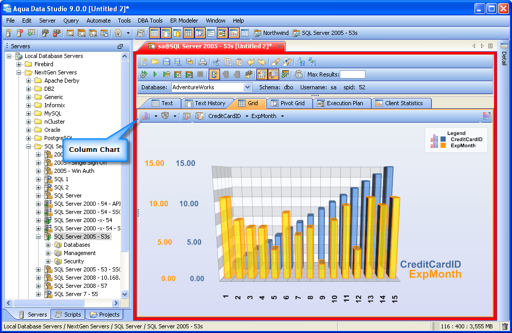Viewport: 512px width, 333px height.
Task: Print the query with the printer icon
Action: coord(203,62)
